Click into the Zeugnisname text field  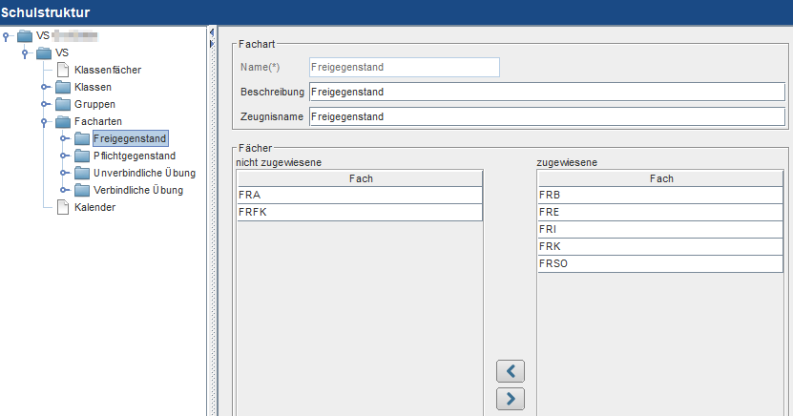click(x=547, y=116)
